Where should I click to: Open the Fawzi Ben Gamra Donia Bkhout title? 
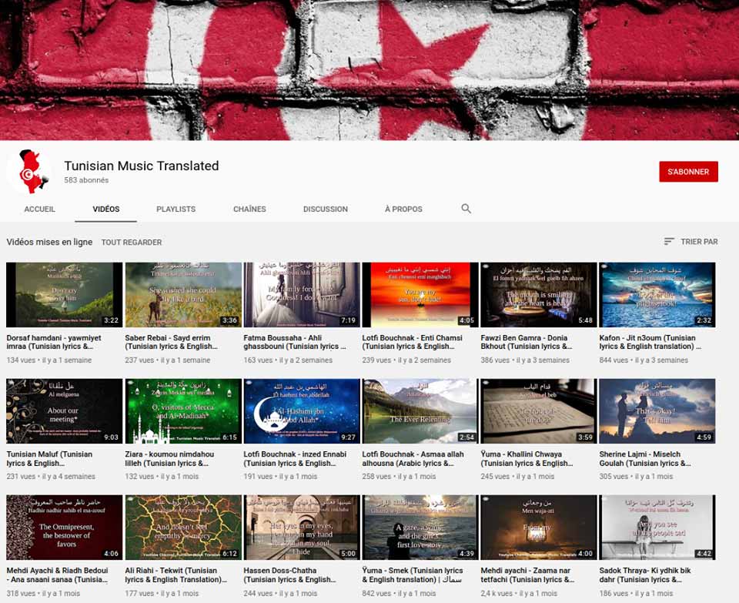pyautogui.click(x=527, y=342)
